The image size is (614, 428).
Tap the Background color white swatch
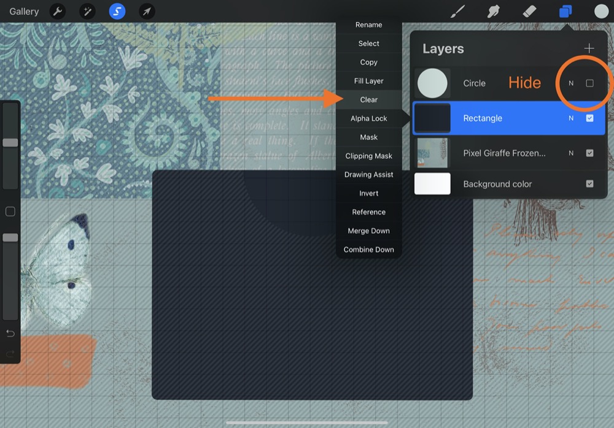click(x=432, y=184)
